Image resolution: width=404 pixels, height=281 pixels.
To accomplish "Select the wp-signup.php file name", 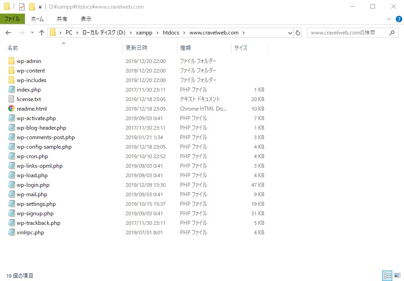I will click(x=35, y=213).
